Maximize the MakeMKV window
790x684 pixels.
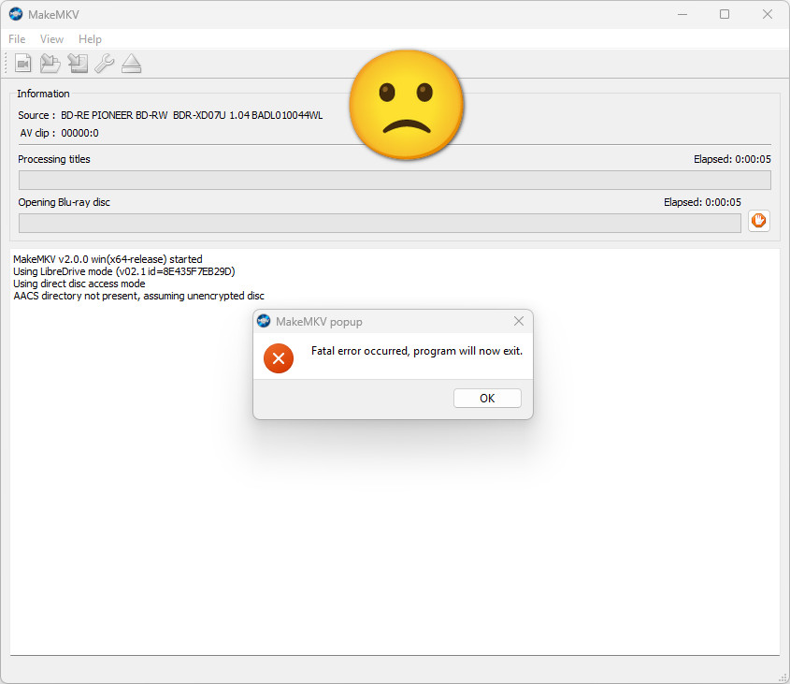point(725,14)
